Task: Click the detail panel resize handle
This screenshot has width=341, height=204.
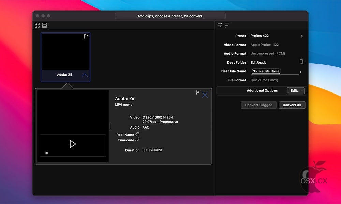Action: (110, 126)
